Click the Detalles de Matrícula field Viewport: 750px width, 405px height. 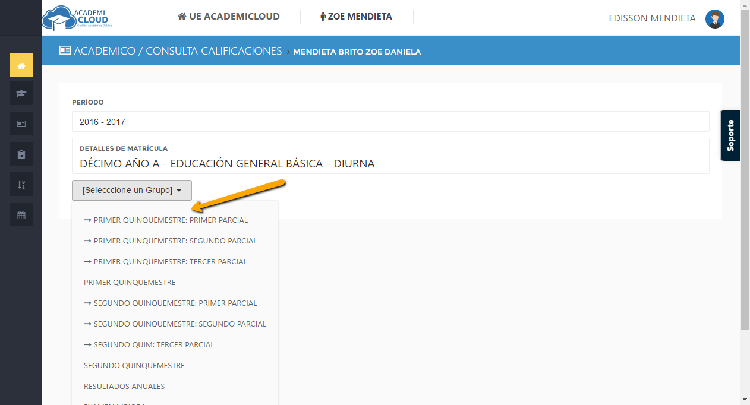(390, 156)
